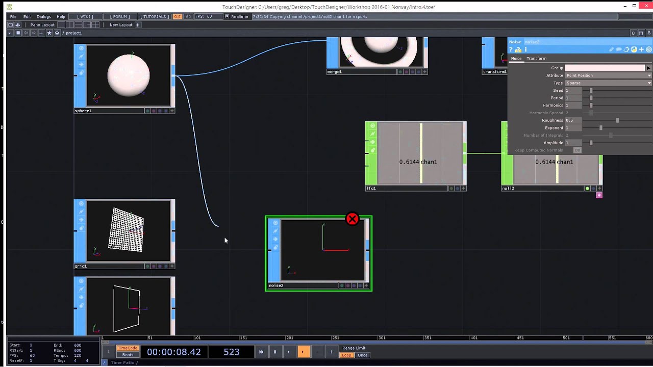Viewport: 653px width, 367px height.
Task: Open the comment bubble icon
Action: click(619, 49)
